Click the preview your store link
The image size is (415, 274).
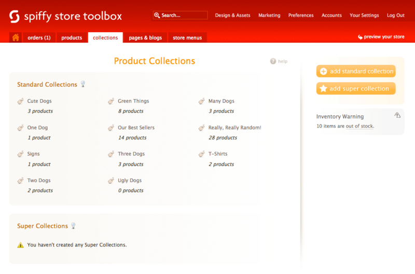click(384, 37)
